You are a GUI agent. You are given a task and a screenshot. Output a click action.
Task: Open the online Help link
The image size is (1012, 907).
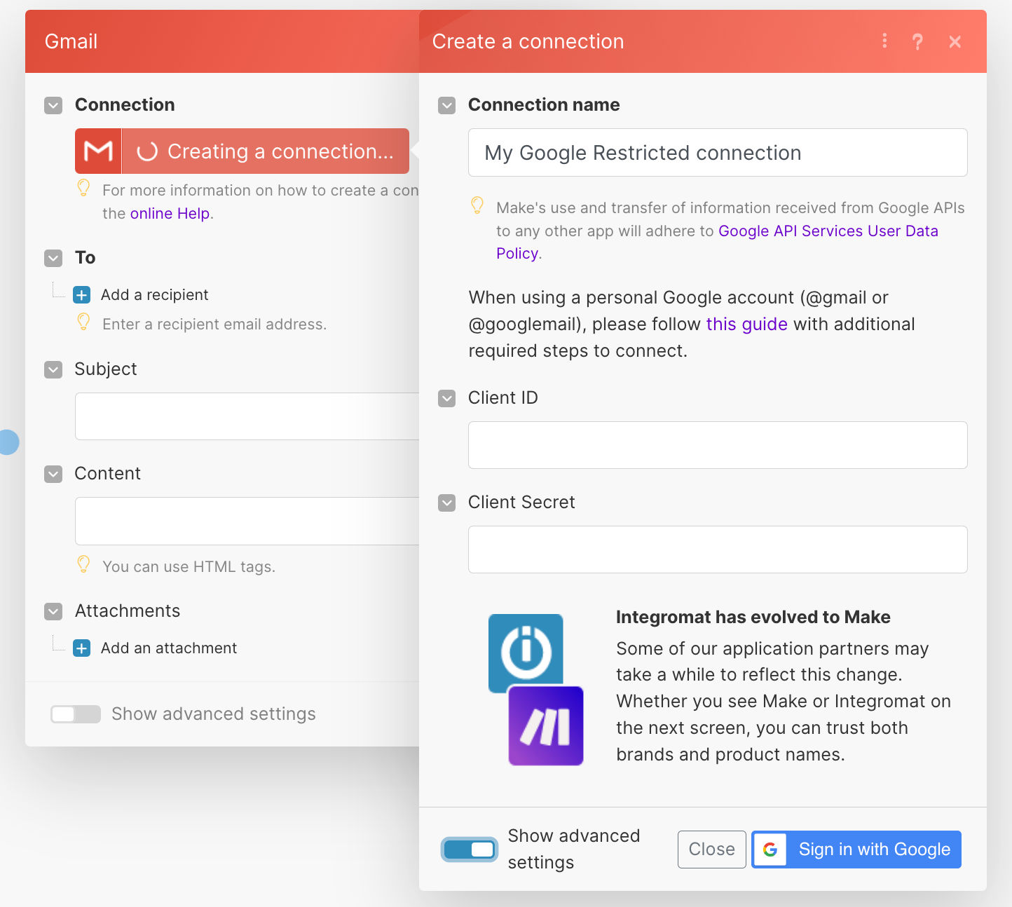[170, 213]
